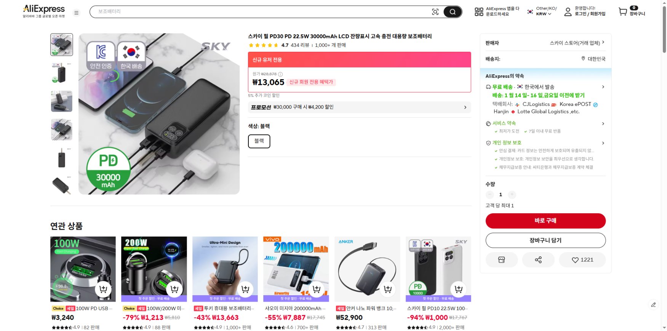Click 바로 구매 buy now button
The height and width of the screenshot is (331, 667).
[x=545, y=221]
